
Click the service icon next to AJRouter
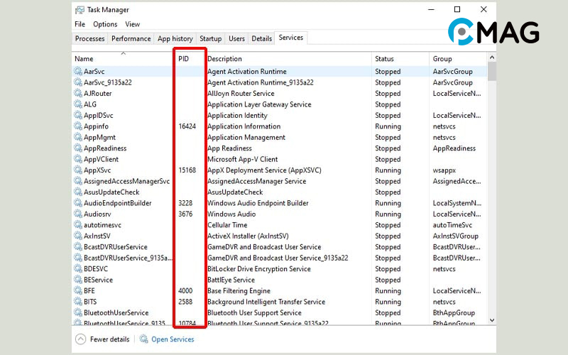click(78, 93)
